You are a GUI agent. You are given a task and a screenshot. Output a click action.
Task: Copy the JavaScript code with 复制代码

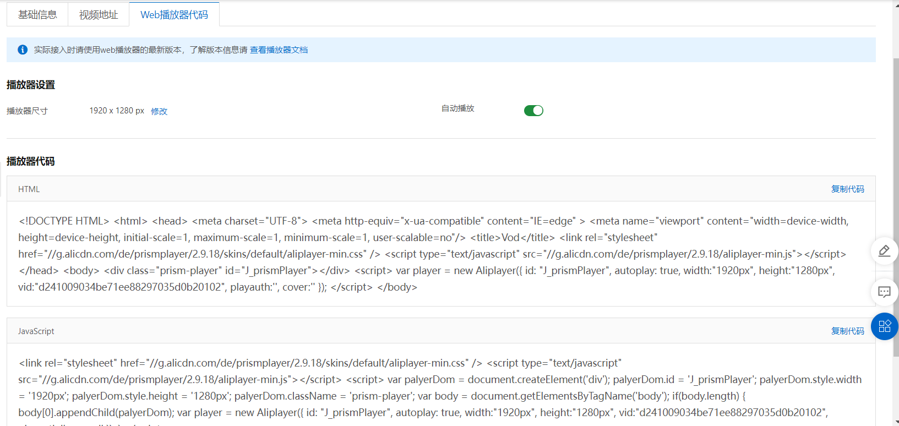(847, 331)
